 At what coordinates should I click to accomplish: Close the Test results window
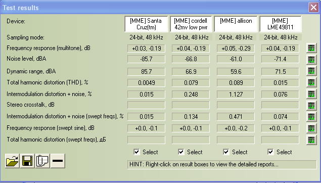313,8
